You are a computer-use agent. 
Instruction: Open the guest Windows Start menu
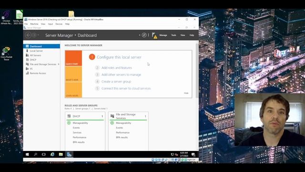tap(27, 154)
